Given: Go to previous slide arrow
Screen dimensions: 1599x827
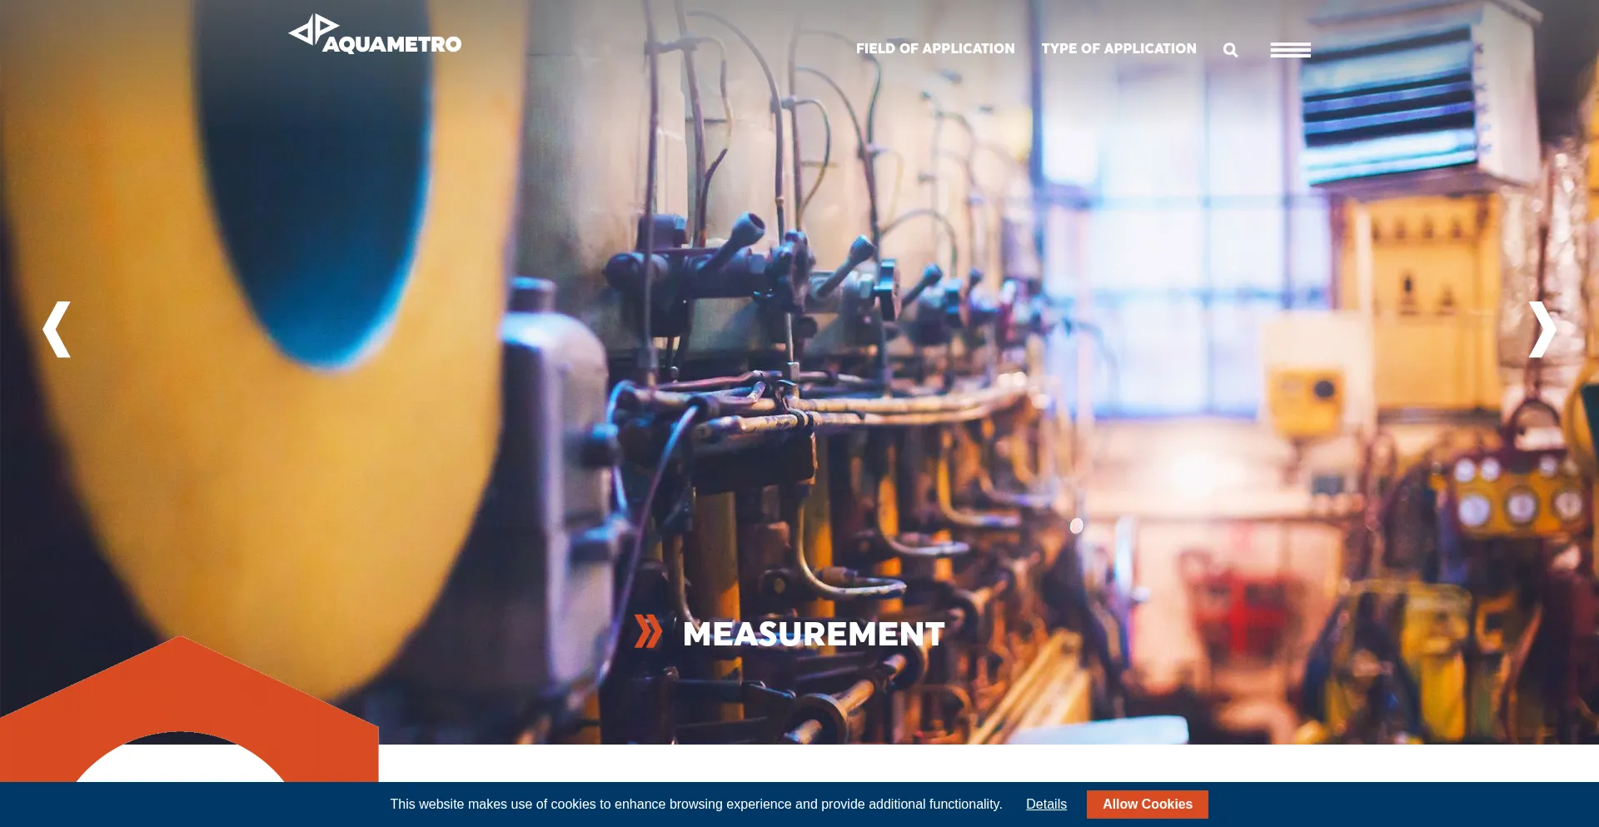Looking at the screenshot, I should 57,330.
